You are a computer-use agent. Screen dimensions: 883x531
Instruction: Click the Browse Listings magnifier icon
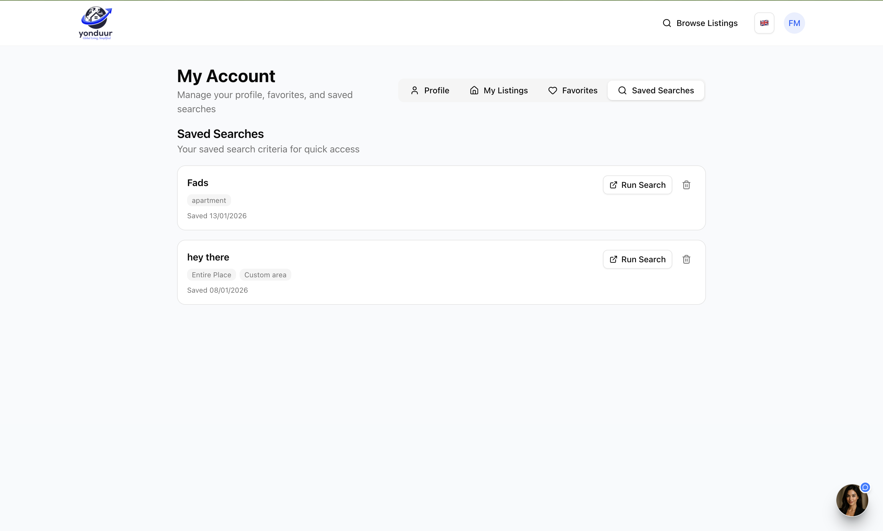coord(667,23)
